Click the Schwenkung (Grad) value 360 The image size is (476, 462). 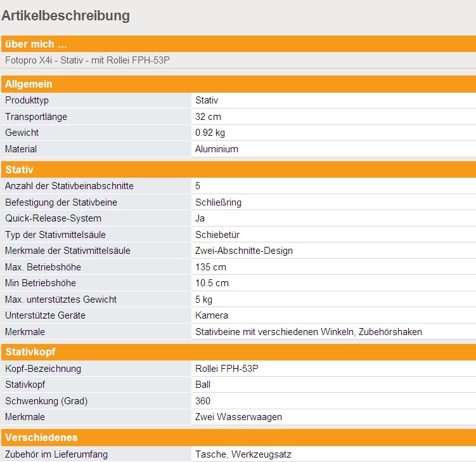(203, 401)
